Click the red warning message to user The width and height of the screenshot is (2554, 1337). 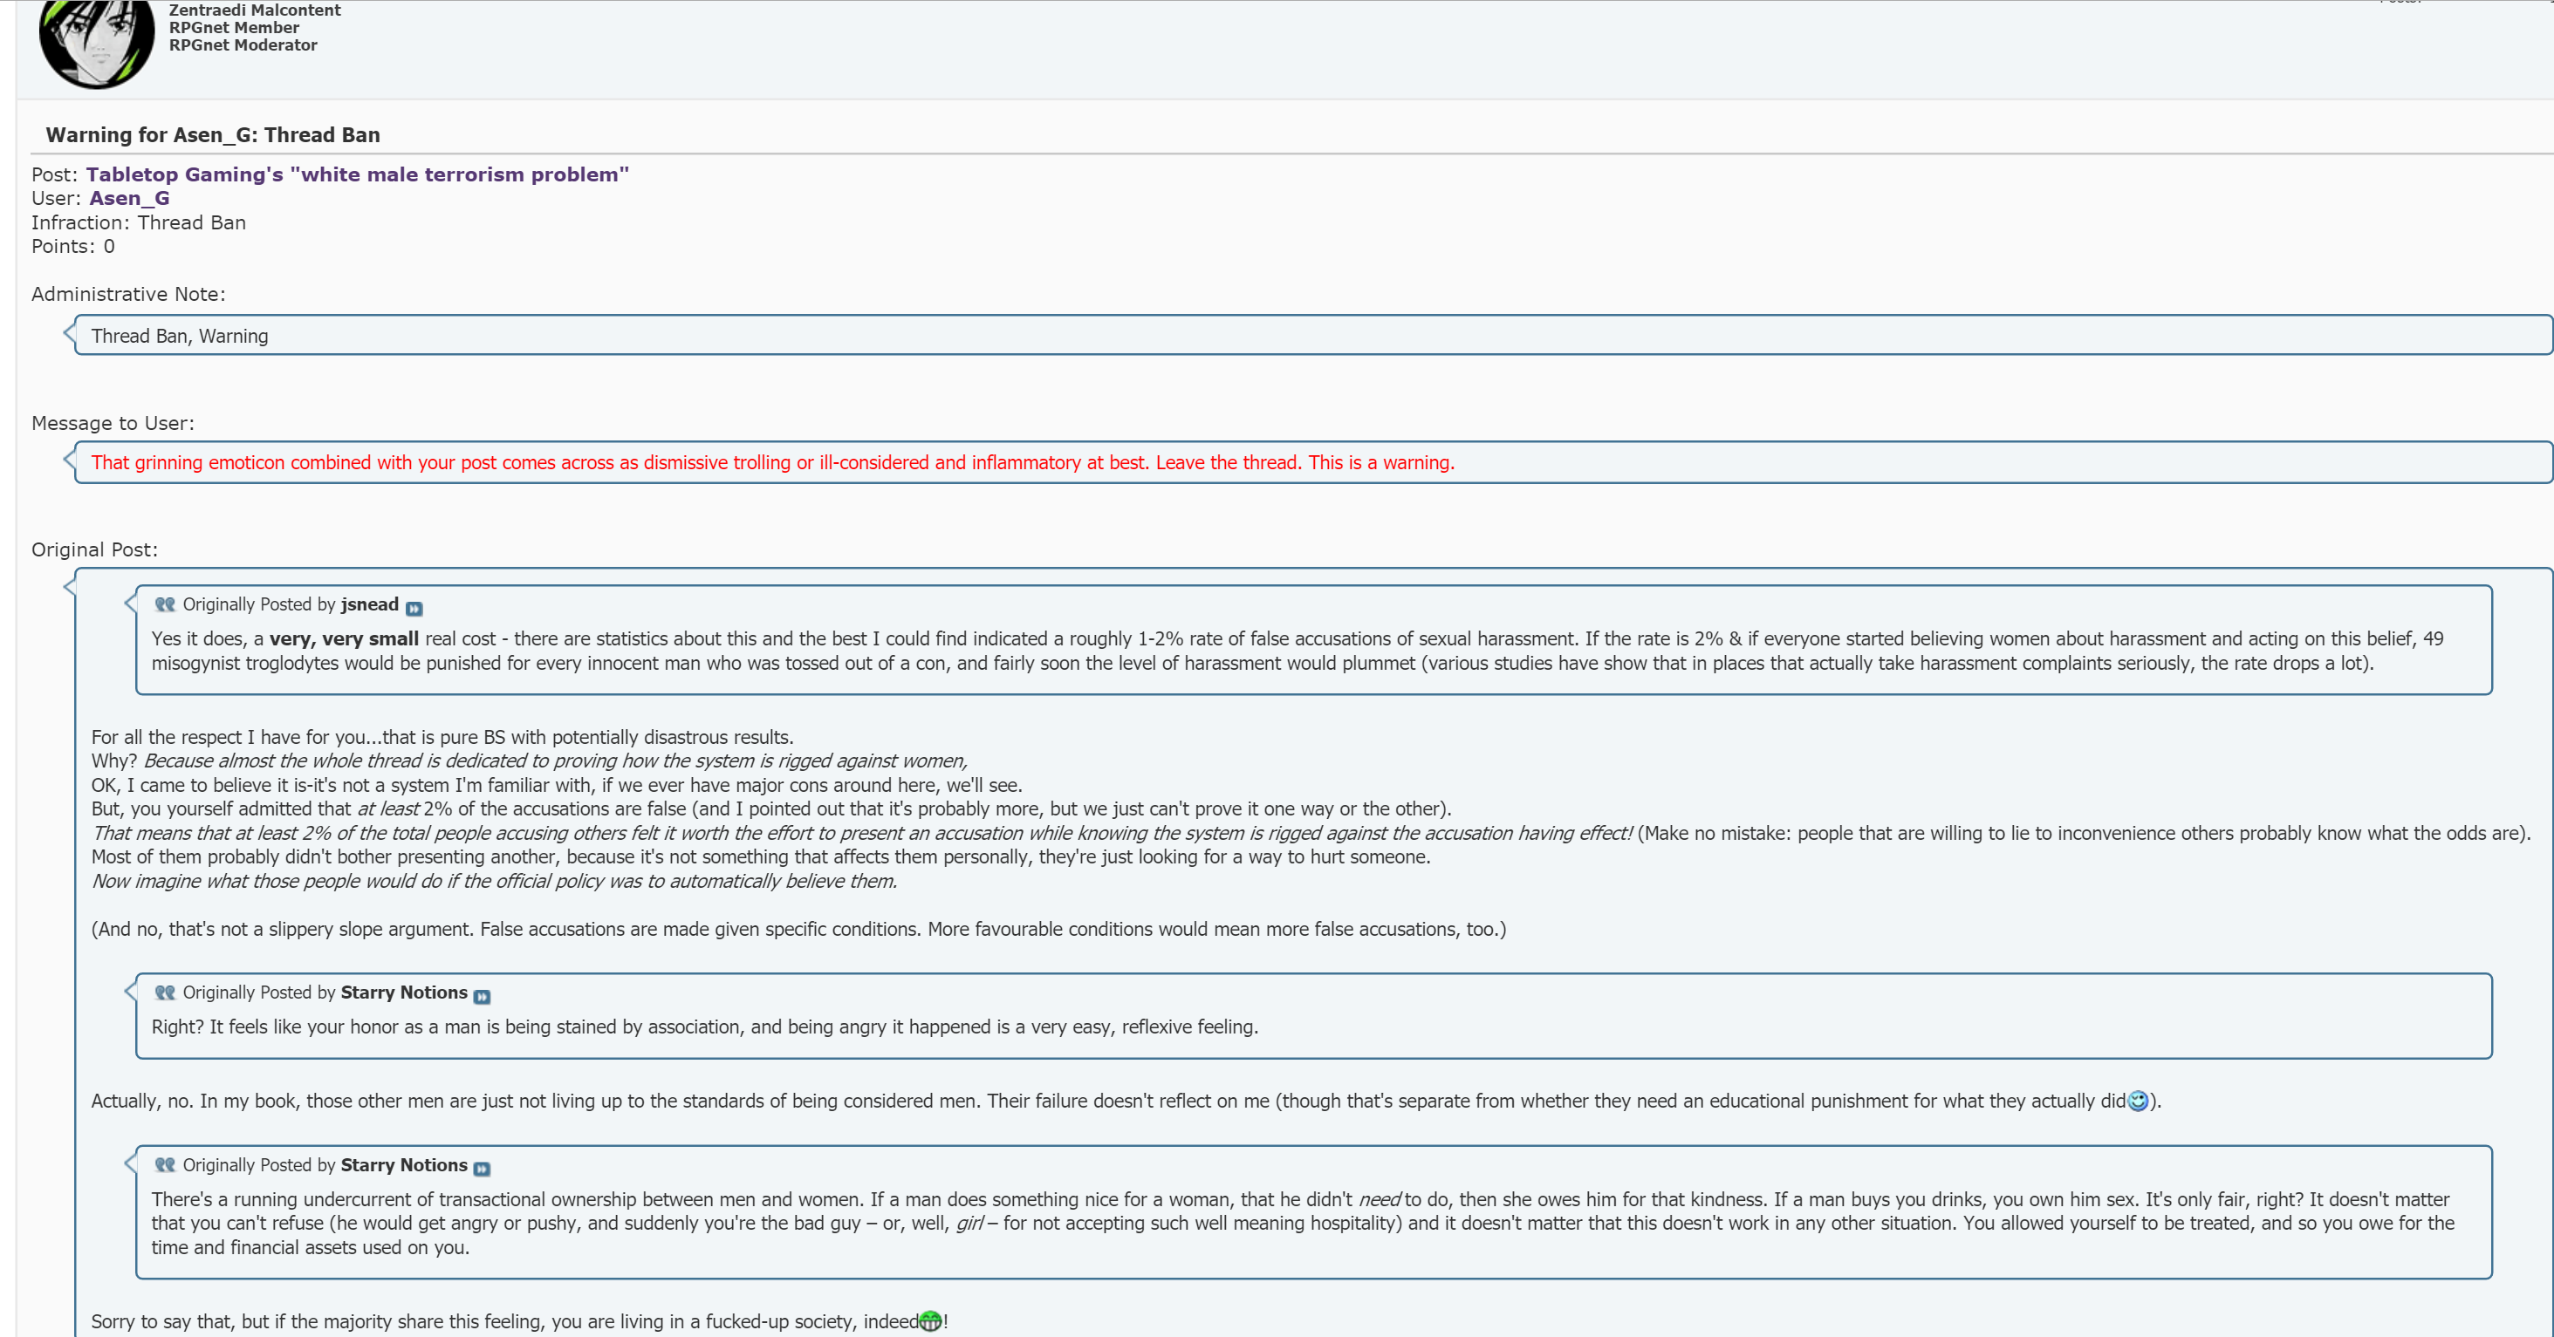point(773,463)
